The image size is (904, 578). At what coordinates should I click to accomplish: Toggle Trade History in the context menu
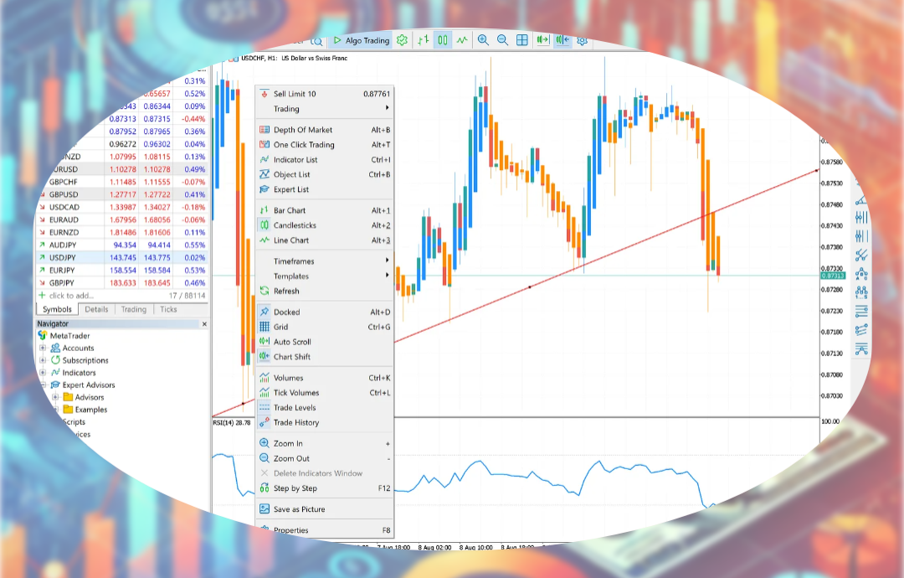coord(324,423)
